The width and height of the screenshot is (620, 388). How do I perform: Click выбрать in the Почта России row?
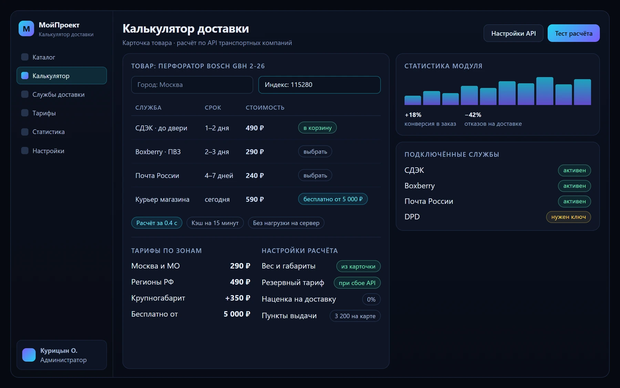[315, 175]
